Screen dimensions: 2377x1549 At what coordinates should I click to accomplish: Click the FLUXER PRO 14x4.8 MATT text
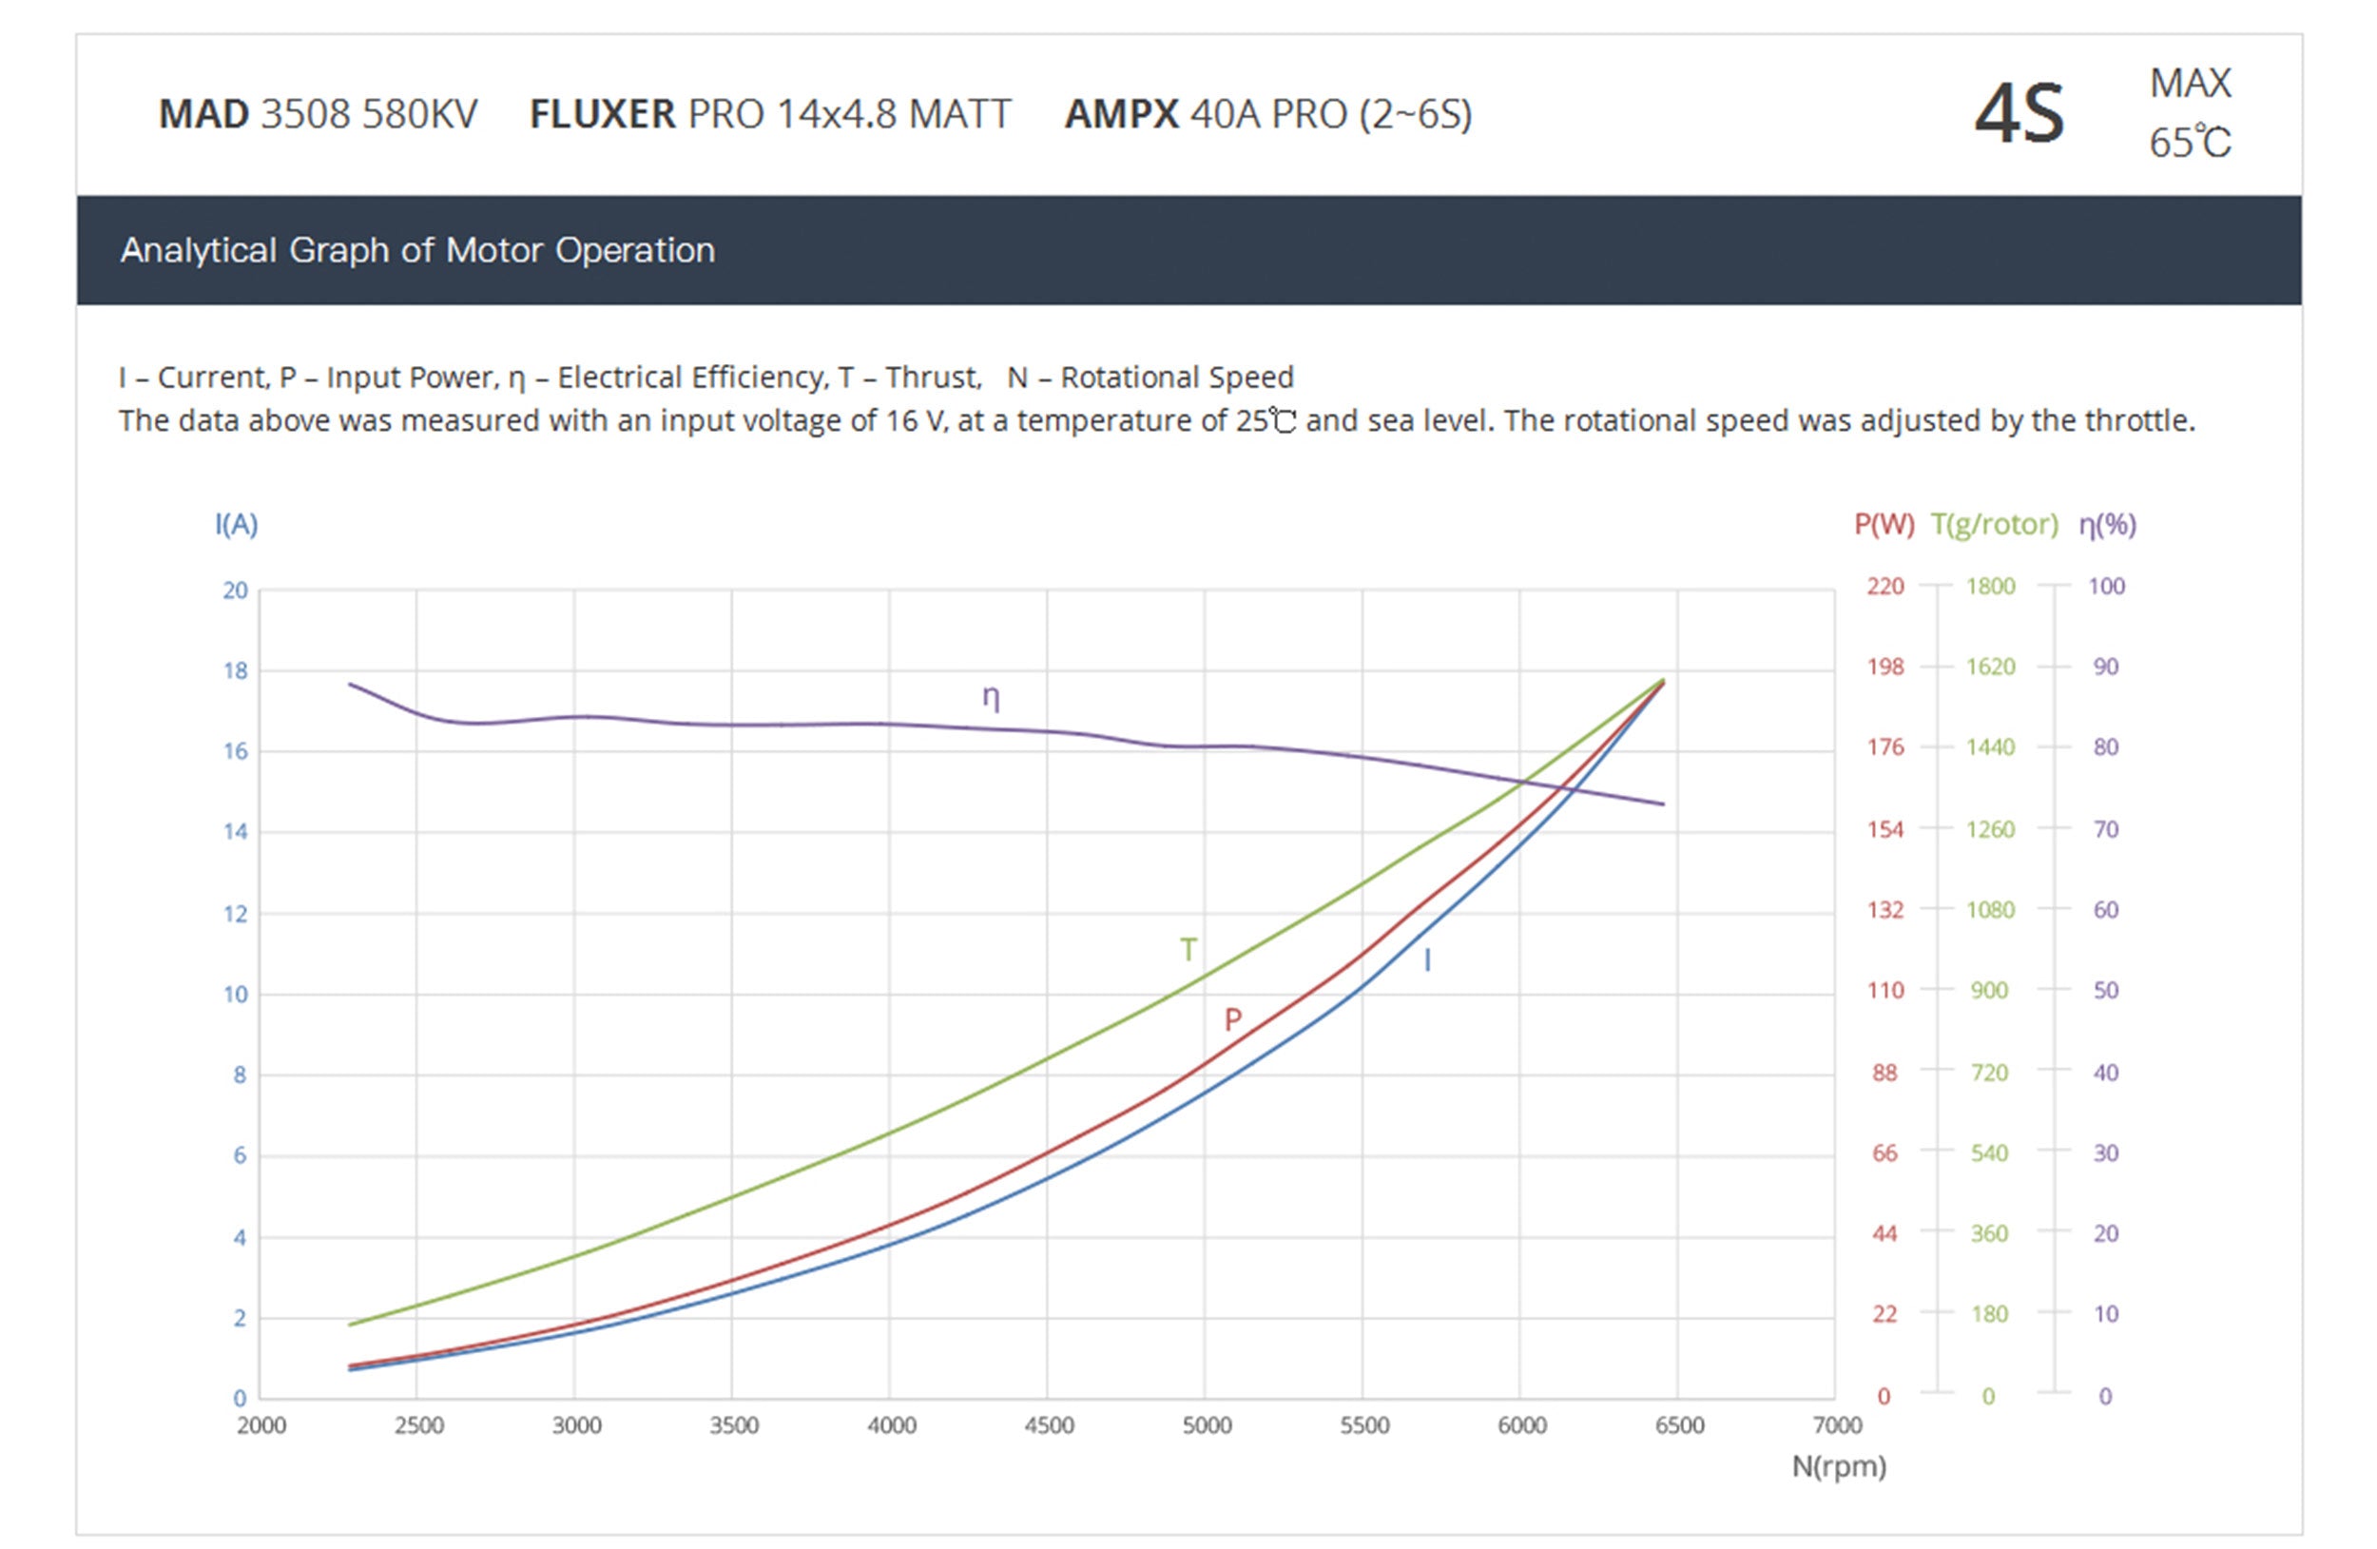click(x=770, y=114)
